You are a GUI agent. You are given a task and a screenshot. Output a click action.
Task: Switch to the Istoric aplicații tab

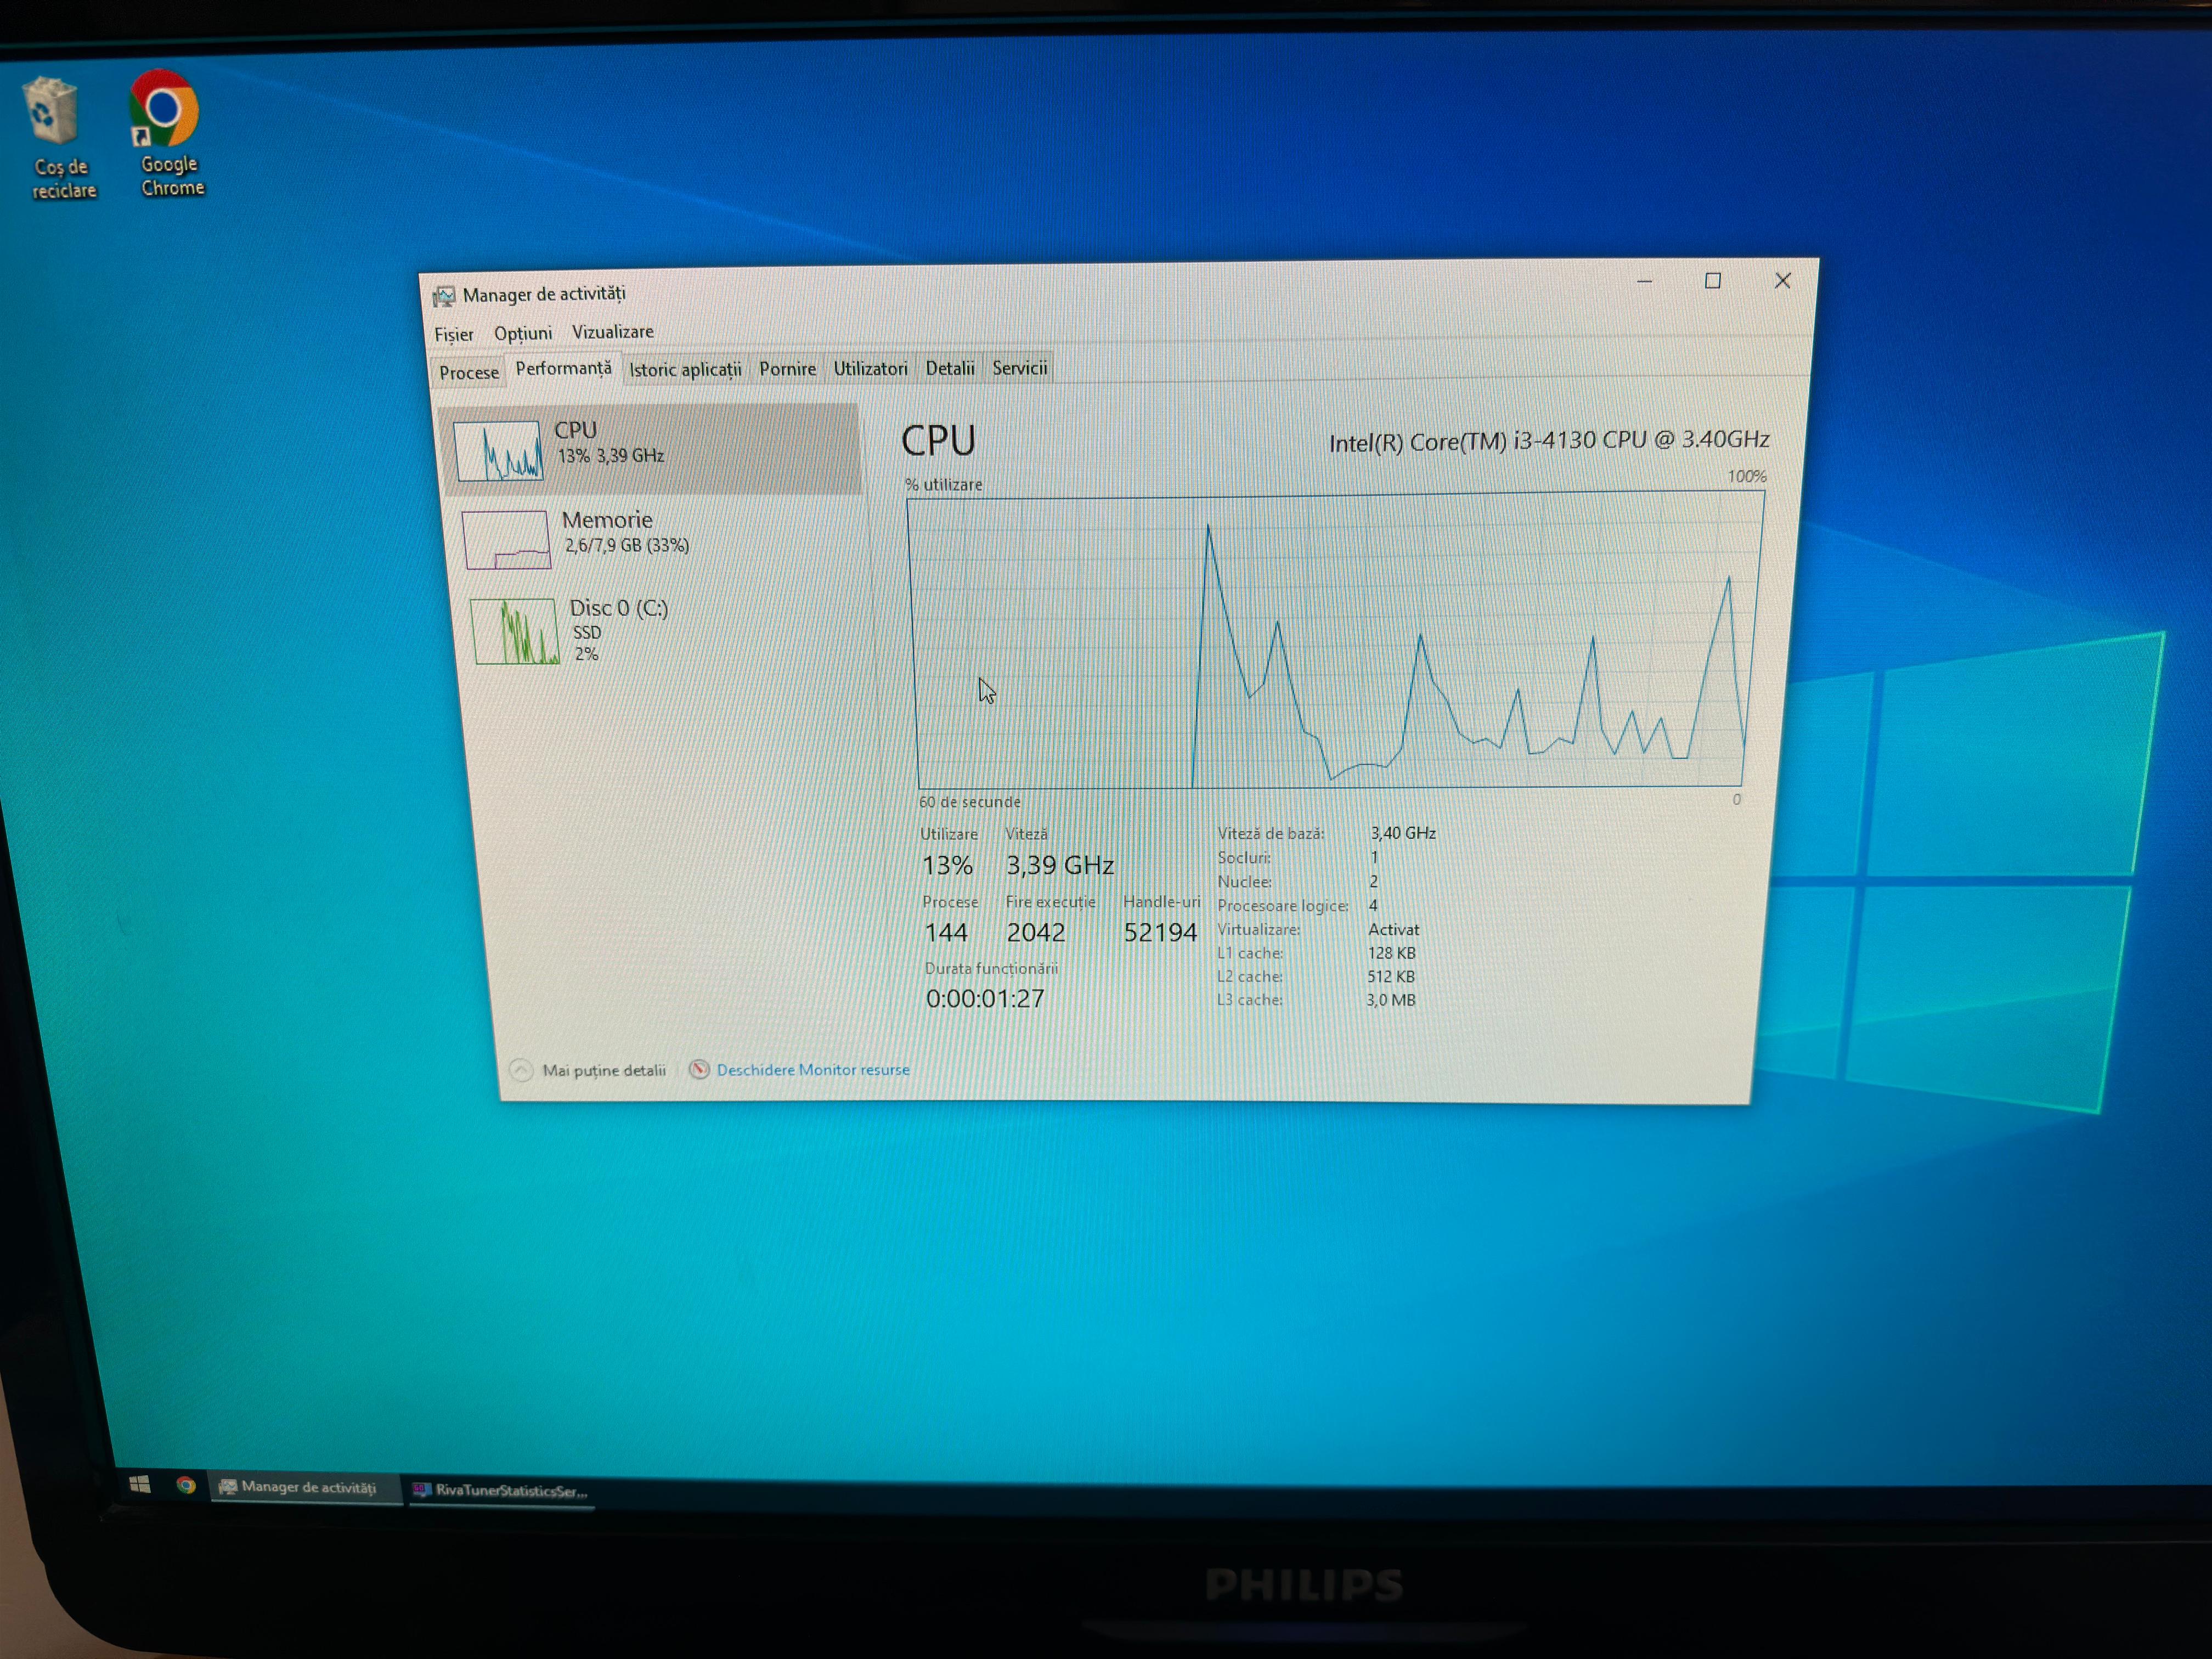point(685,369)
